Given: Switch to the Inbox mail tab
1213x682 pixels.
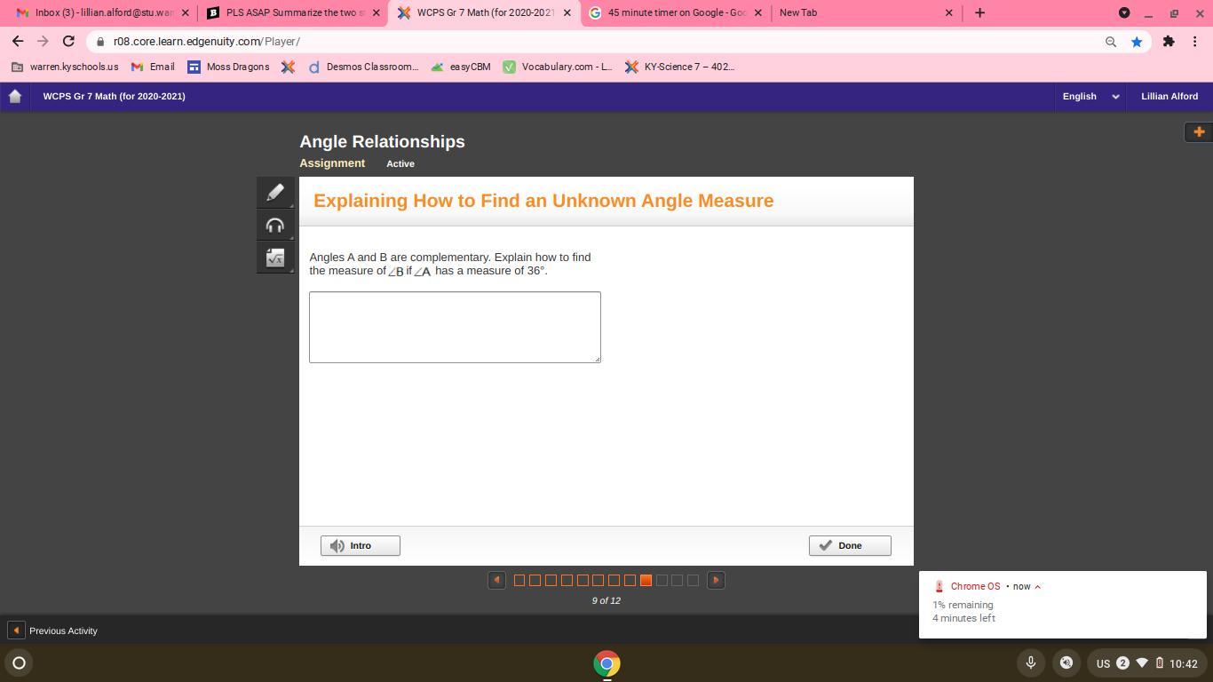Looking at the screenshot, I should point(103,13).
